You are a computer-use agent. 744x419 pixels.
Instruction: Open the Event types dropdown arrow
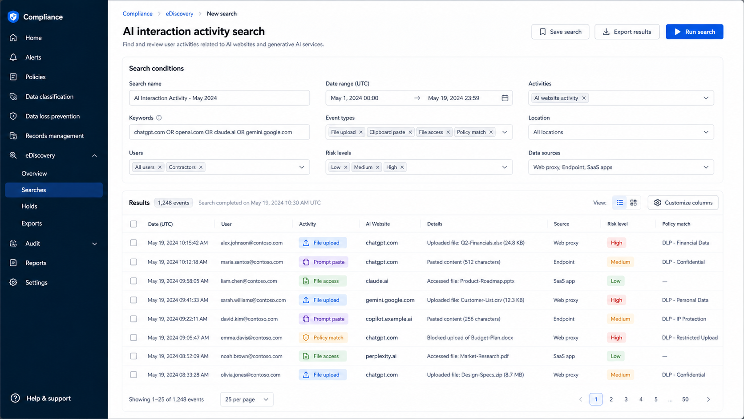click(x=505, y=132)
